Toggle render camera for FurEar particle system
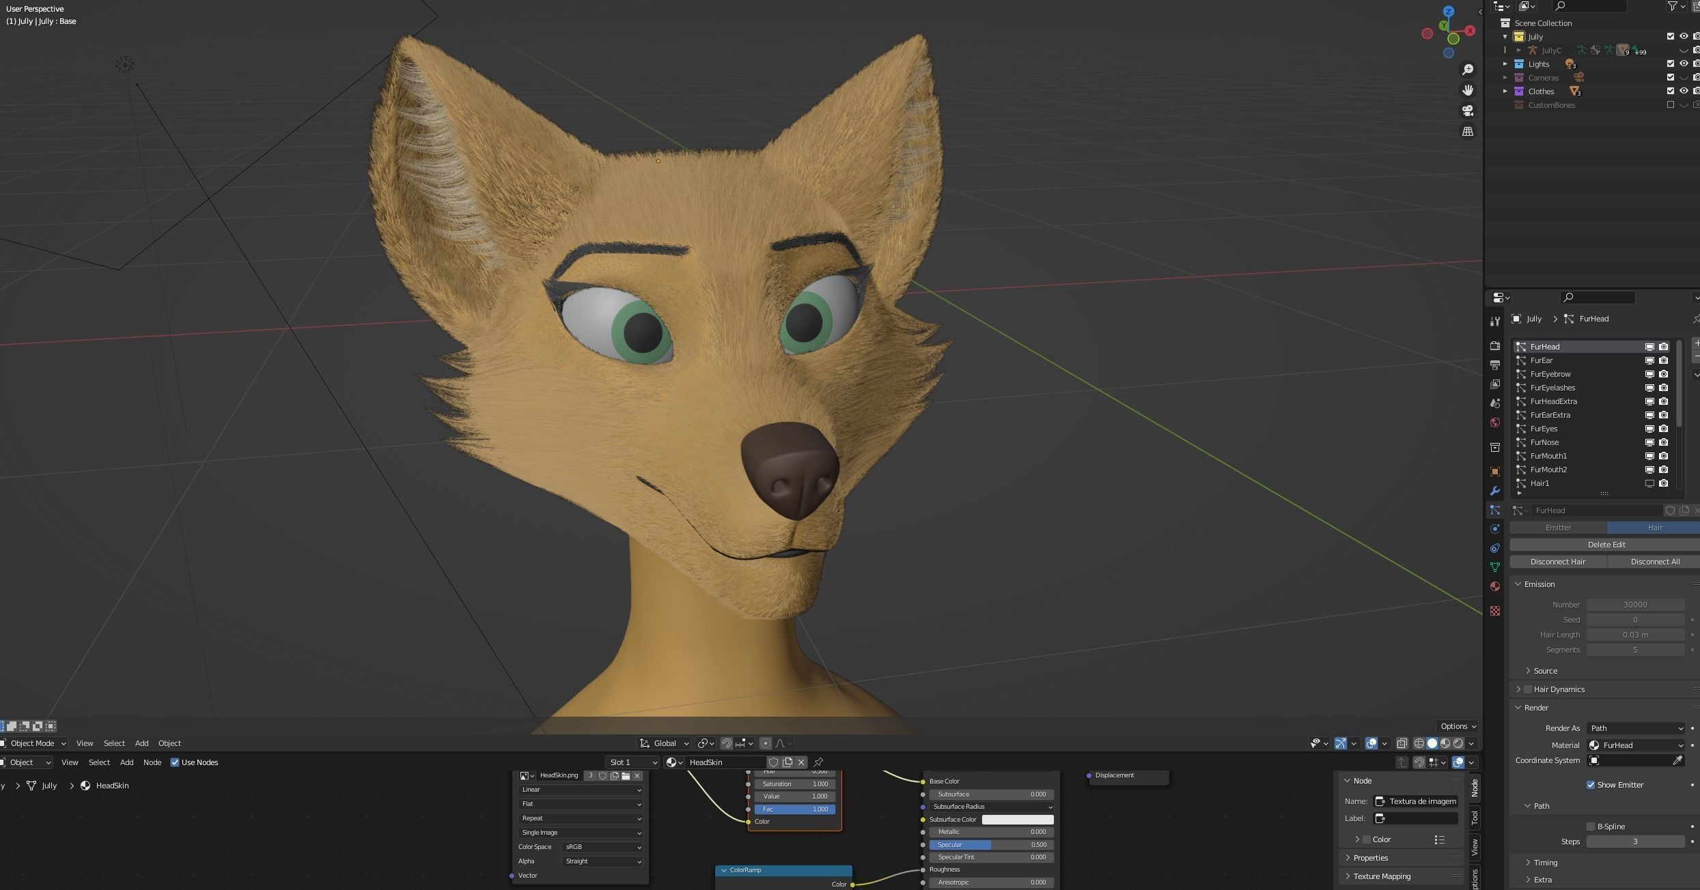 (1664, 360)
